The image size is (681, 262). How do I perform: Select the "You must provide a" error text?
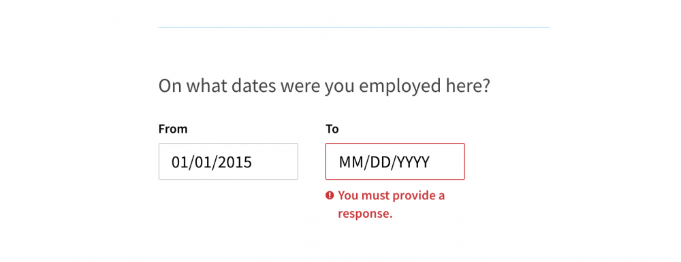[x=392, y=195]
